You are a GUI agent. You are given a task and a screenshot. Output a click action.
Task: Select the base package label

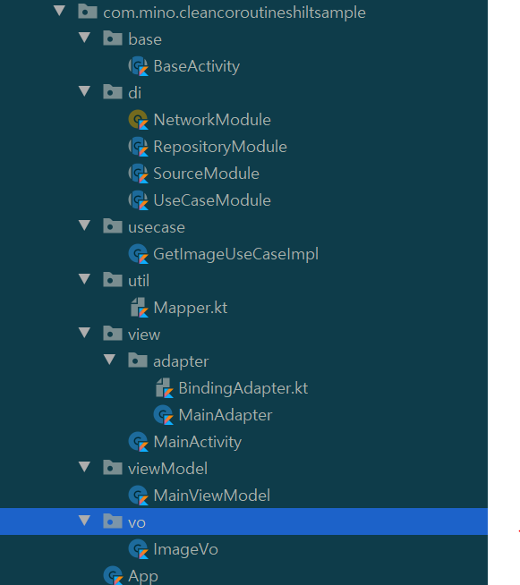pyautogui.click(x=145, y=39)
